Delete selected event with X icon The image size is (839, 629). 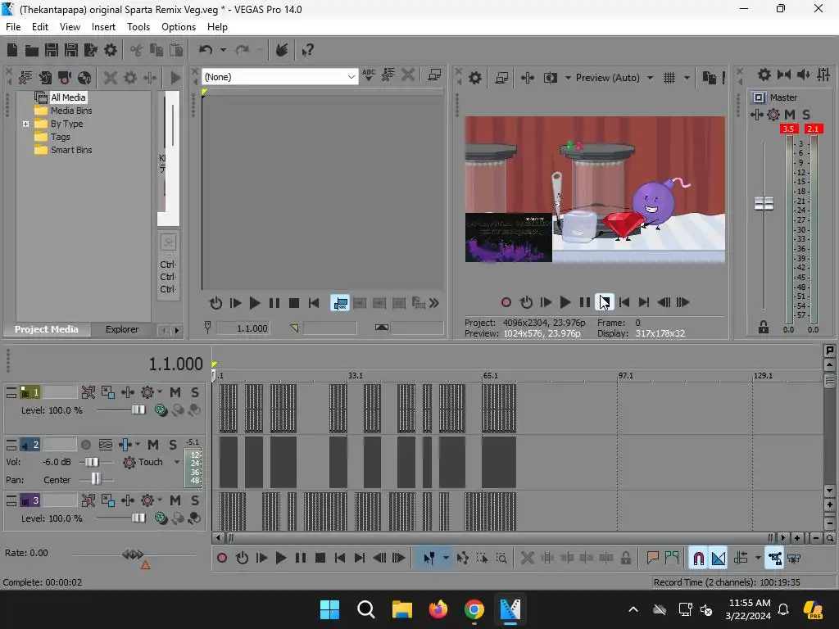pyautogui.click(x=527, y=559)
